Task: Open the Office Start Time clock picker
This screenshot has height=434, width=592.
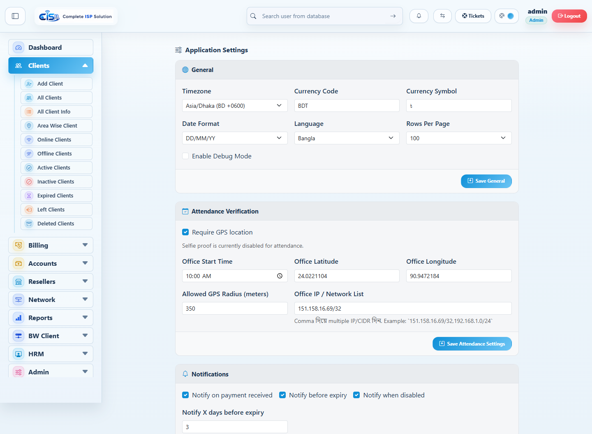Action: [x=280, y=276]
